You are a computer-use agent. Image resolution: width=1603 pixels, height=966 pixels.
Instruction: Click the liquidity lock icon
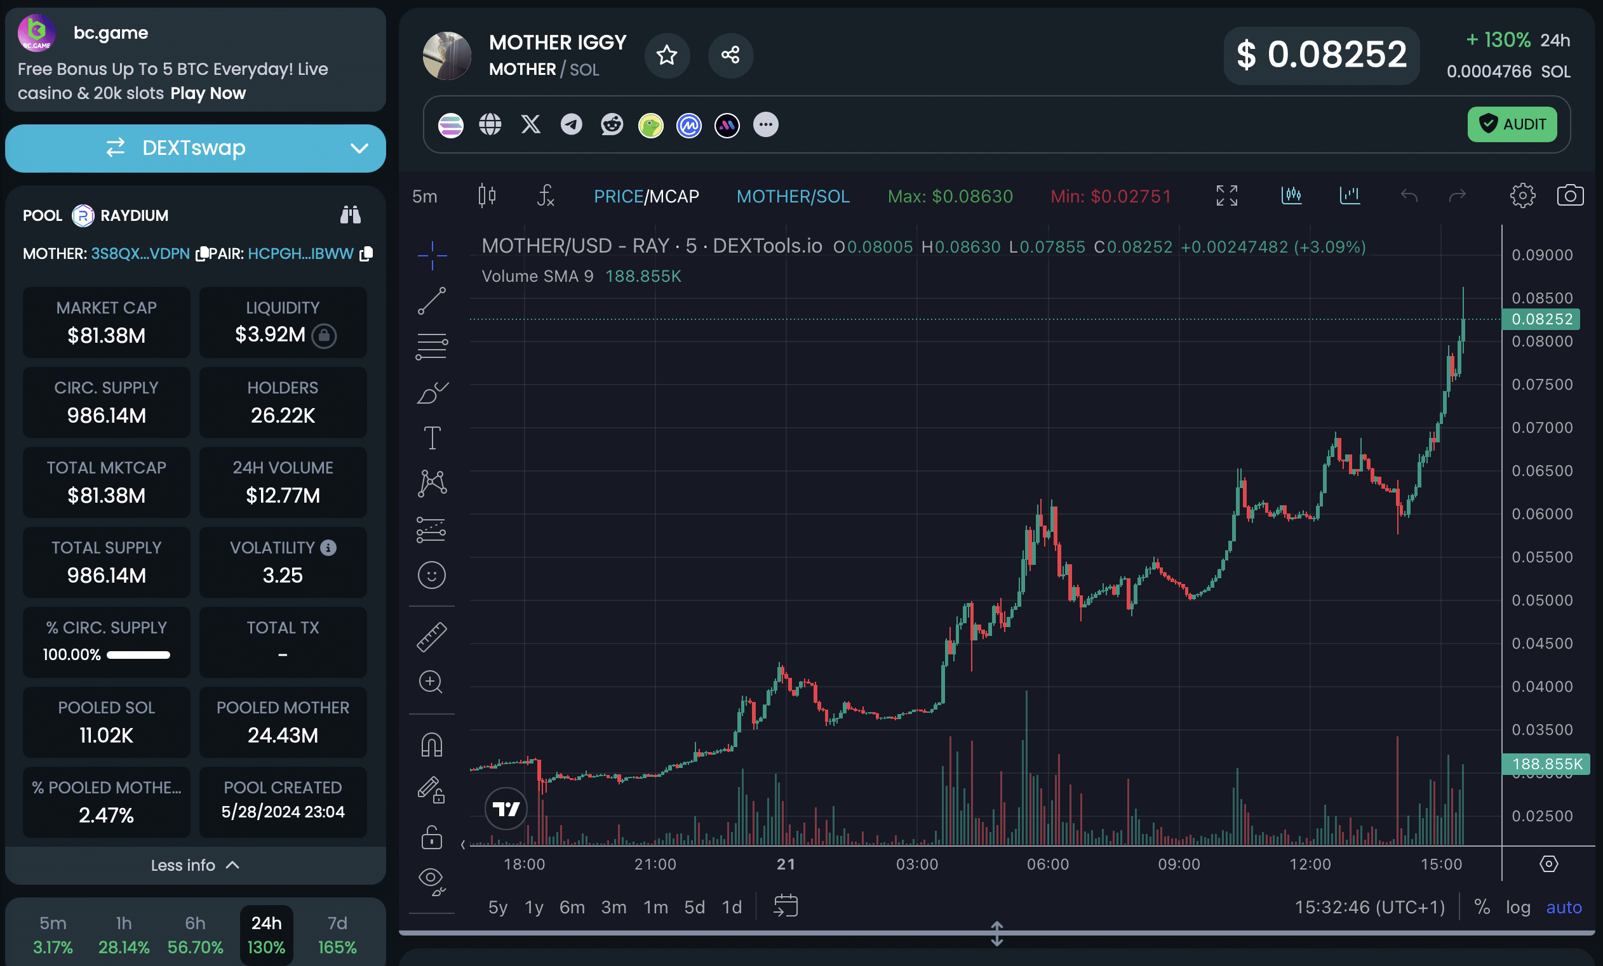point(324,336)
